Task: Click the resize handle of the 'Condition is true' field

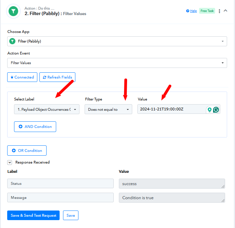Action: [223, 201]
